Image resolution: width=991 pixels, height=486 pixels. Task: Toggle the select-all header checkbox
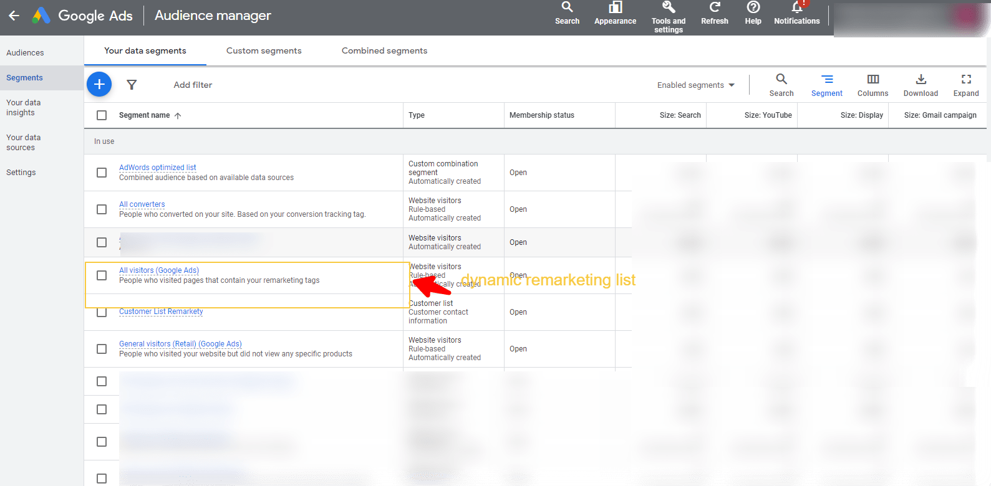[102, 115]
